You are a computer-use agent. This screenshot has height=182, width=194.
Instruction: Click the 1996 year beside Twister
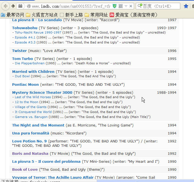pos(172,51)
